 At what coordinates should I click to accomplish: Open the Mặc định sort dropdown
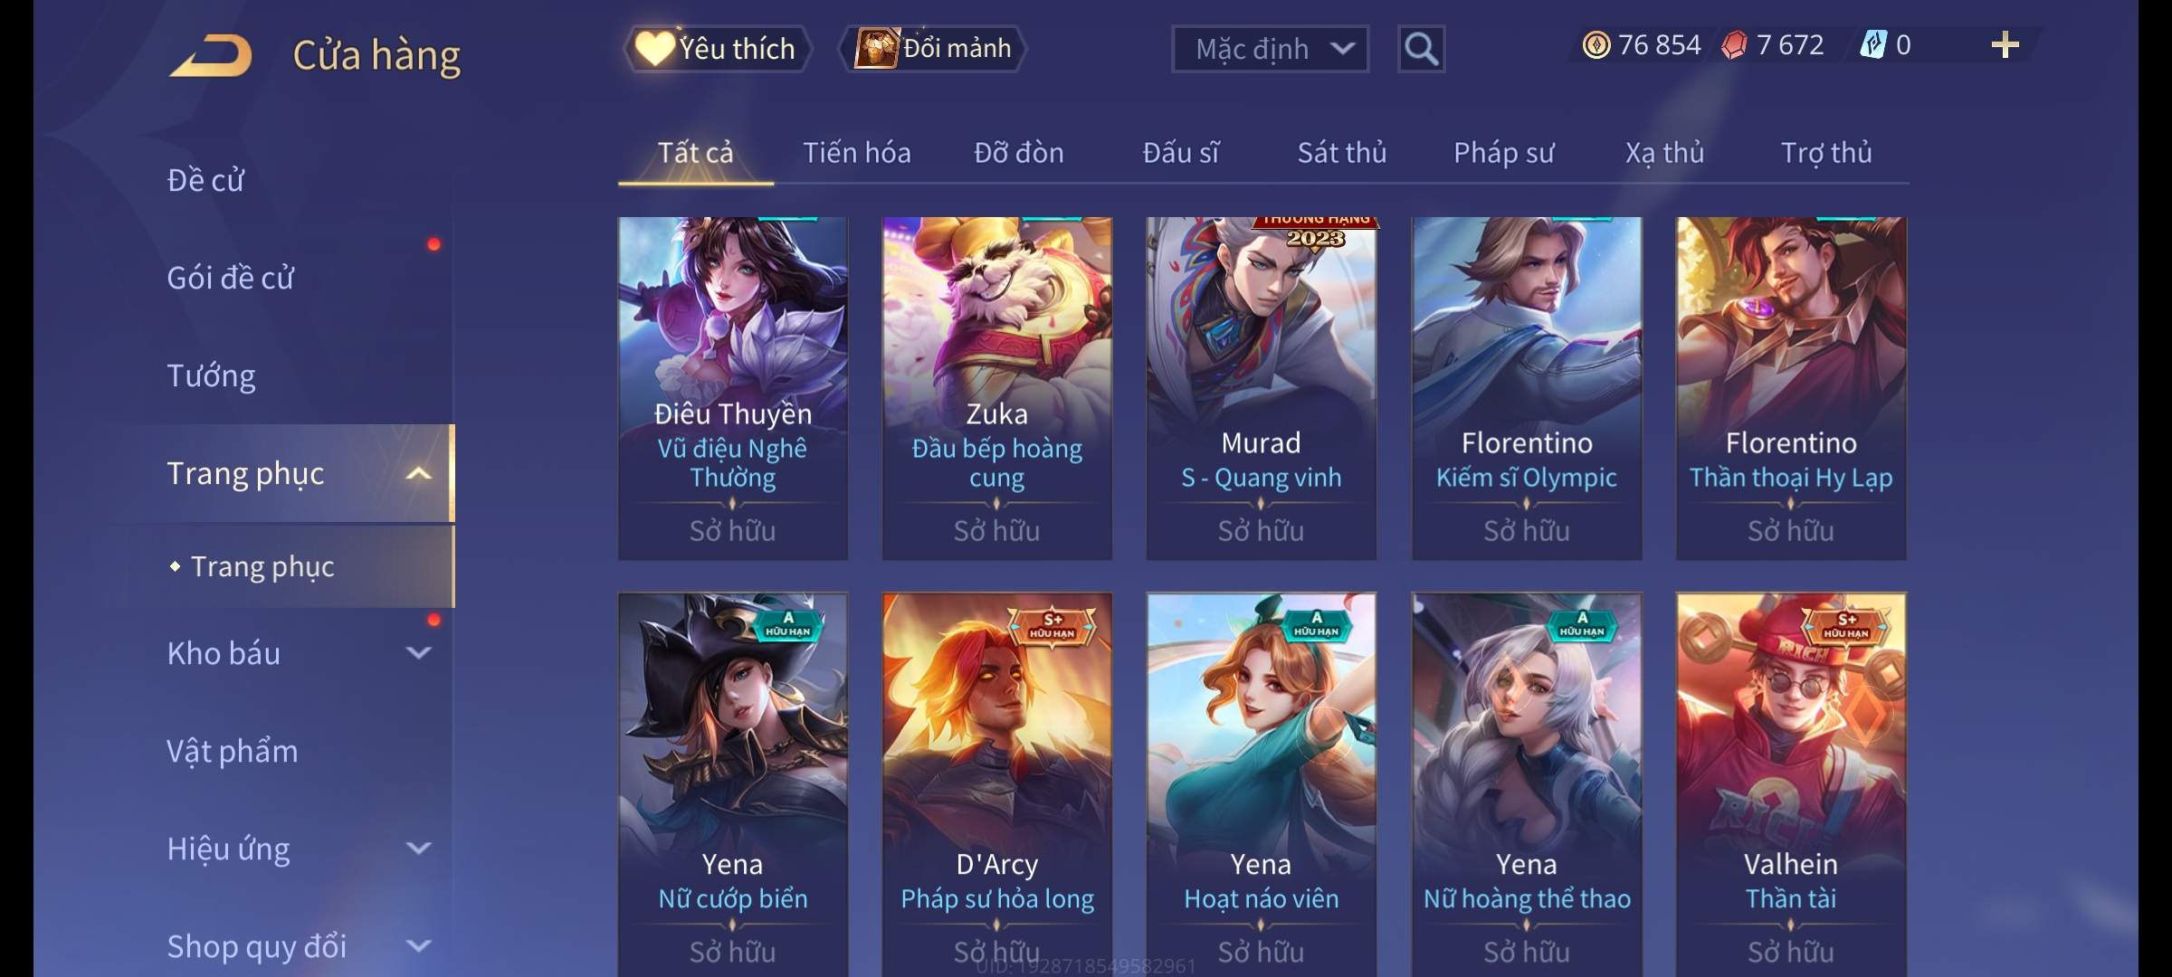[1270, 49]
